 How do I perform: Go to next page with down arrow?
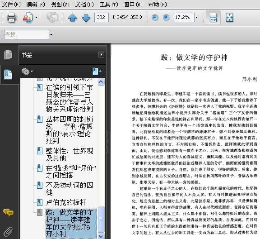click(86, 18)
